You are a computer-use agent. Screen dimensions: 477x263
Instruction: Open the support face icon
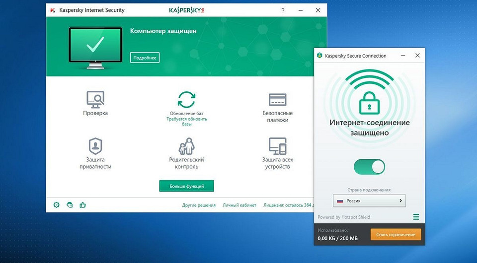pos(70,205)
